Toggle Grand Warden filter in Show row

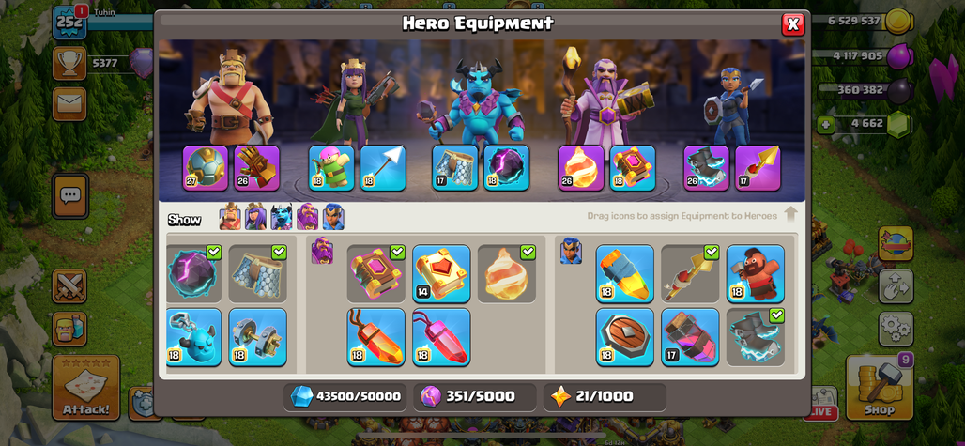click(308, 217)
